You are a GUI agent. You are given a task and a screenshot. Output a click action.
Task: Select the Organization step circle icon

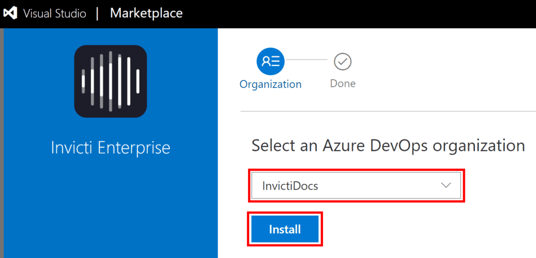(x=270, y=62)
